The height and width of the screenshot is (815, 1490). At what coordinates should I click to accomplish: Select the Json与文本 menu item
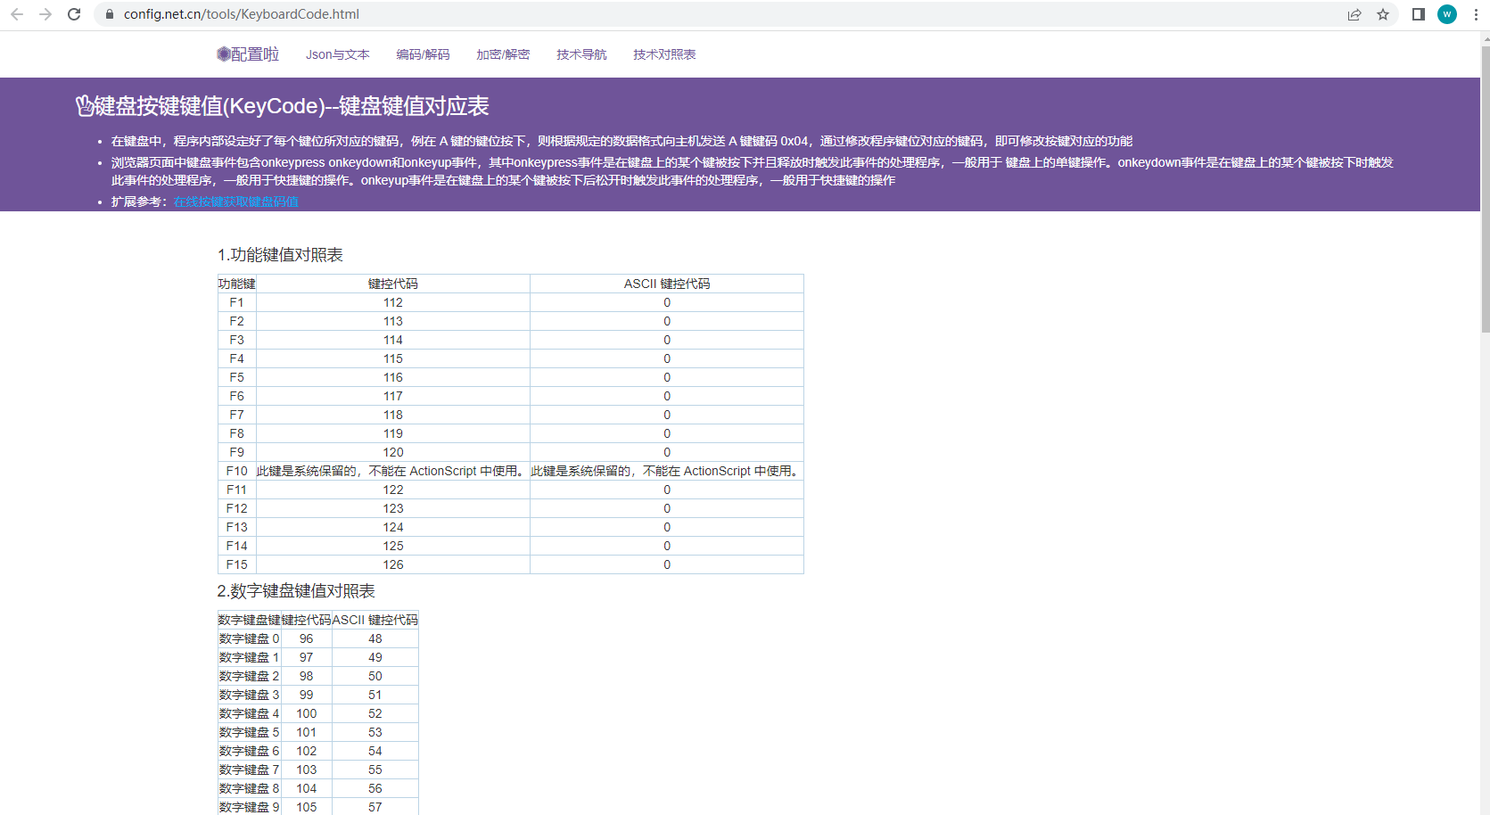pos(337,54)
